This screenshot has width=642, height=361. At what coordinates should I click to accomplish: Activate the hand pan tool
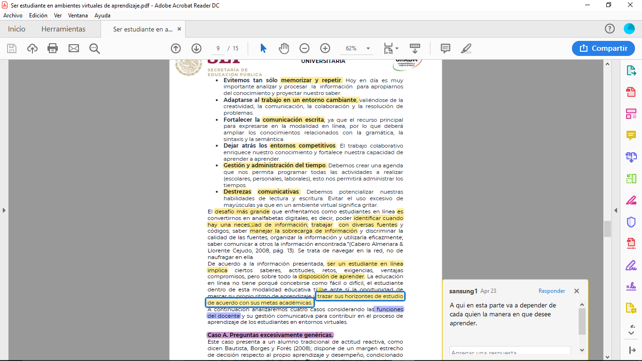pyautogui.click(x=284, y=48)
